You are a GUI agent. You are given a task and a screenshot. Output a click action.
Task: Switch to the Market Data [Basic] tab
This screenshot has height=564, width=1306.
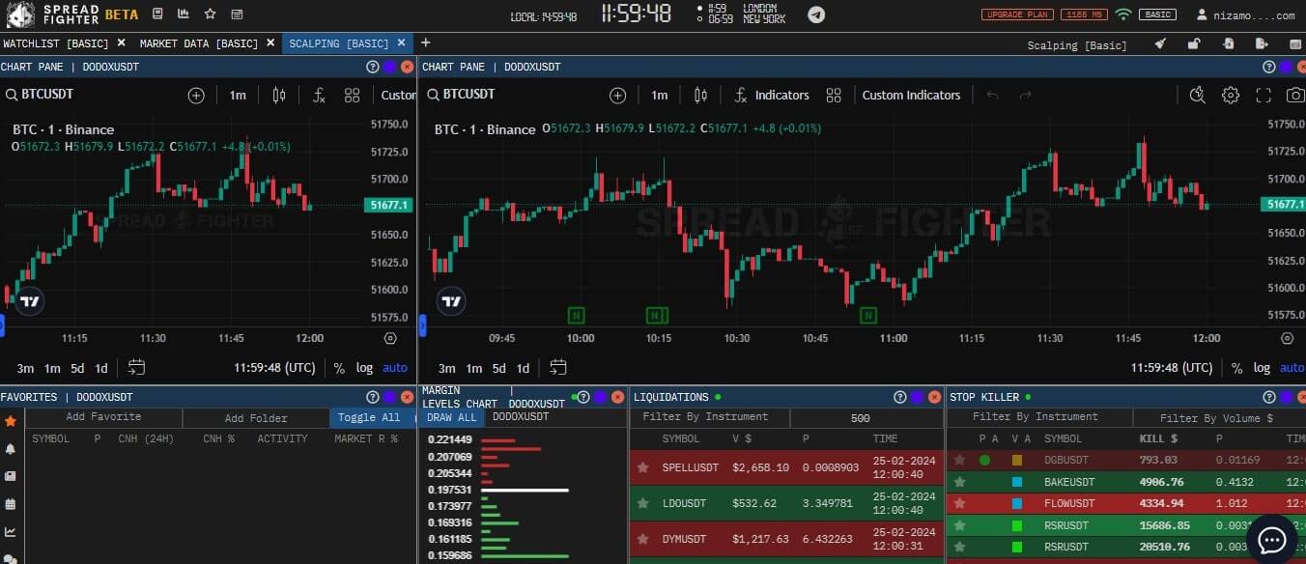coord(198,43)
